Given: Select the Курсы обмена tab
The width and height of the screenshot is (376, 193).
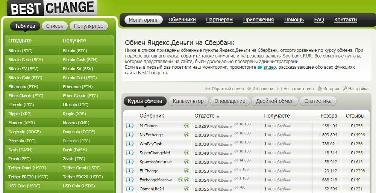Looking at the screenshot, I should 145,101.
